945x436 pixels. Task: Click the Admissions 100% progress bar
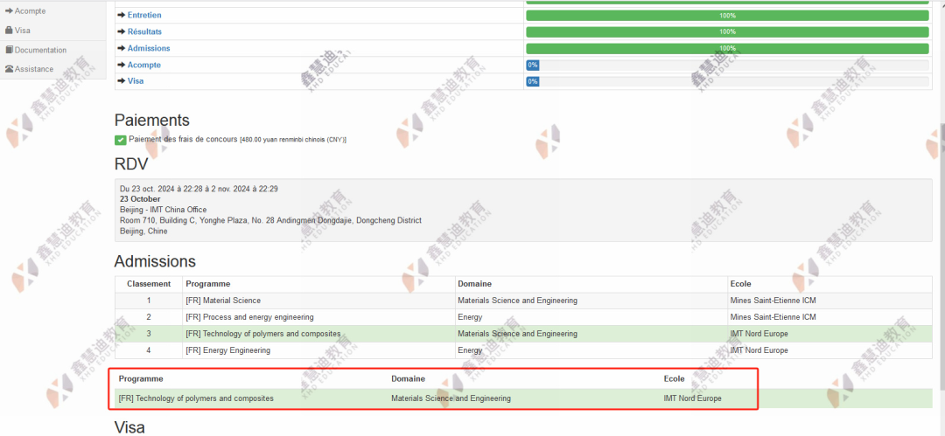pyautogui.click(x=727, y=48)
